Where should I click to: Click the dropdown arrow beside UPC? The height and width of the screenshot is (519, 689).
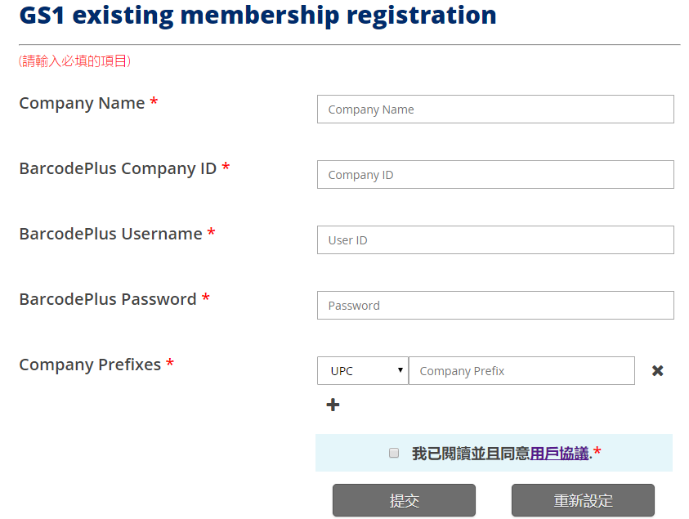click(400, 370)
